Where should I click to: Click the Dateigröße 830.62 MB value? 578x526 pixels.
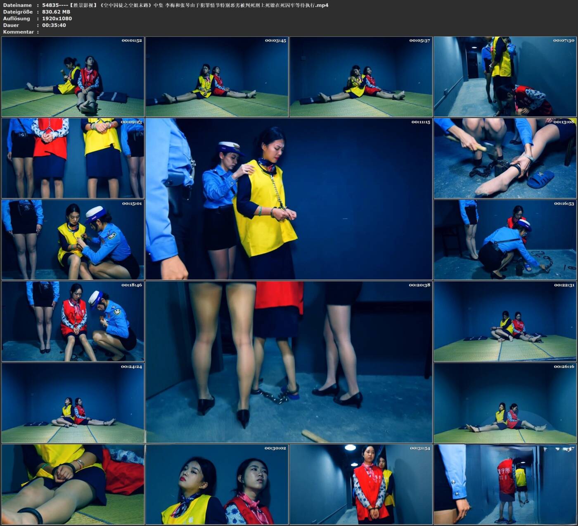[x=56, y=12]
